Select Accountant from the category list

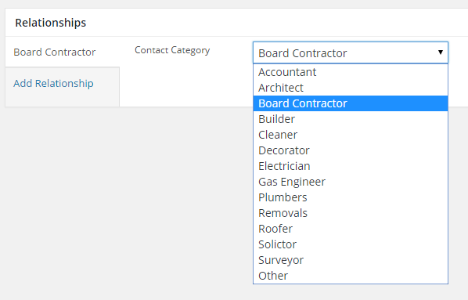pyautogui.click(x=351, y=72)
